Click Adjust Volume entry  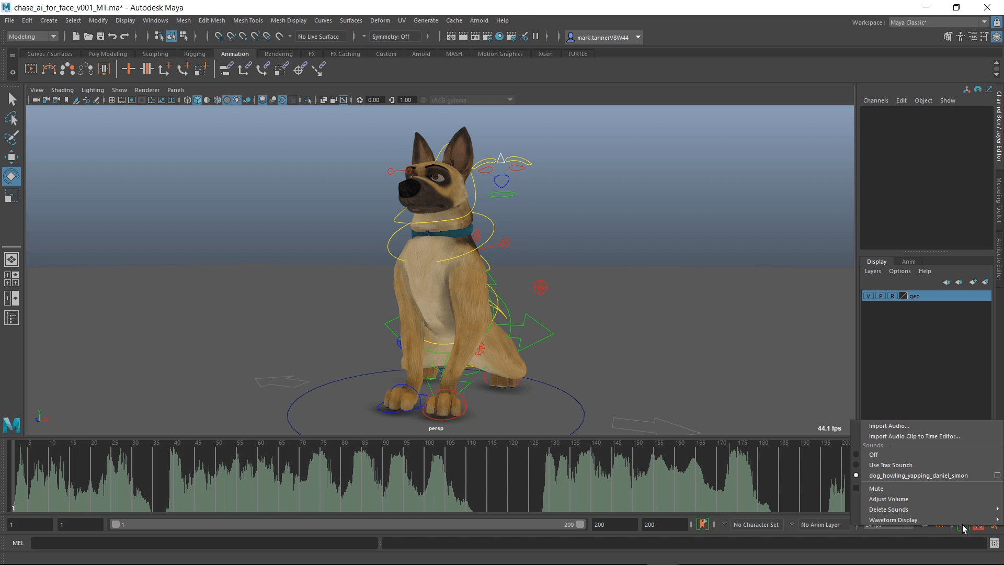click(888, 499)
